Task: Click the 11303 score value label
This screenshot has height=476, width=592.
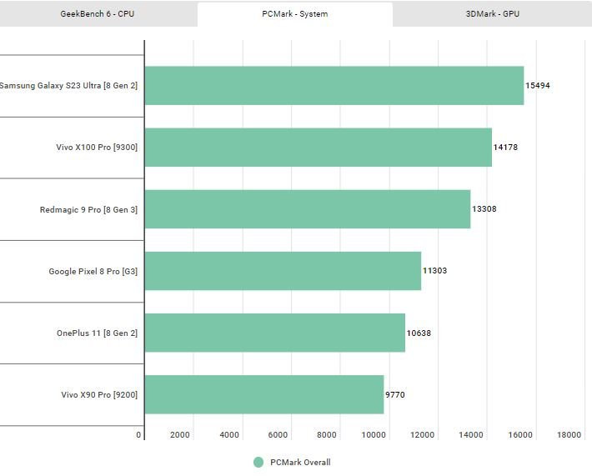Action: coord(434,271)
